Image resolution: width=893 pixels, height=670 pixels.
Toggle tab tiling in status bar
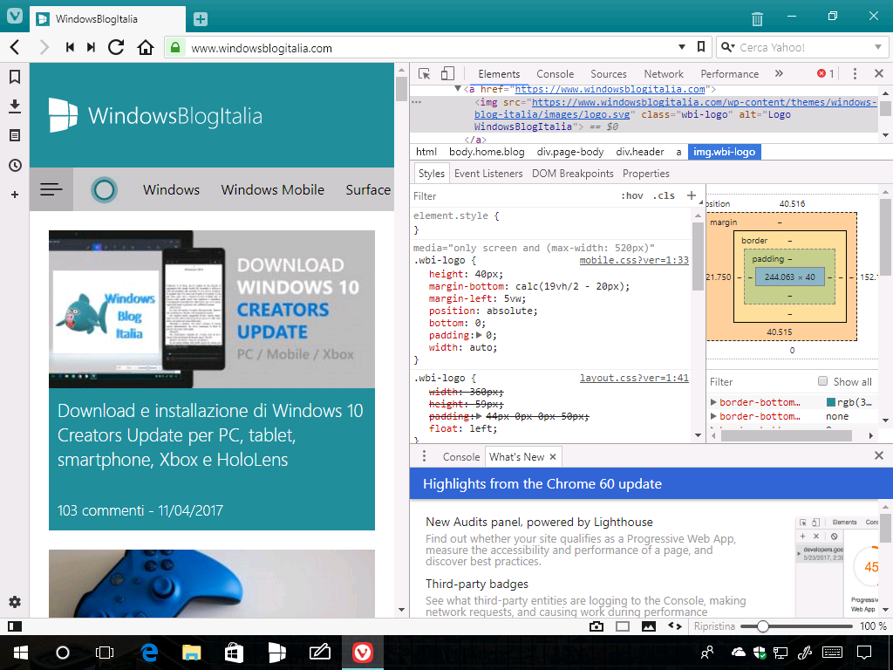[623, 626]
